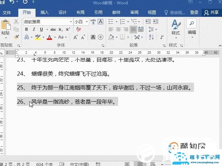Show paragraph marks icon
222x166 pixels.
coord(162,37)
